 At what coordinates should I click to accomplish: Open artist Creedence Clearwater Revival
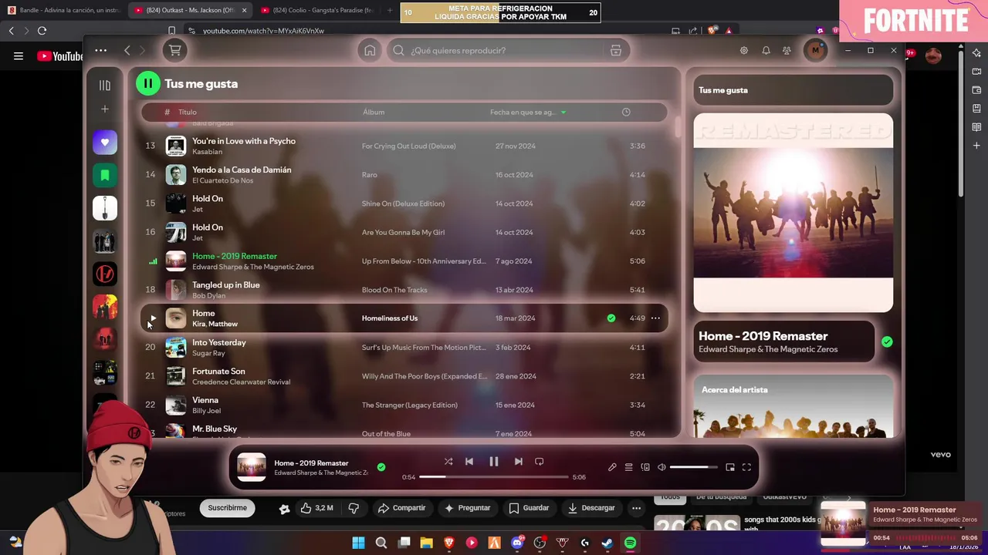242,382
